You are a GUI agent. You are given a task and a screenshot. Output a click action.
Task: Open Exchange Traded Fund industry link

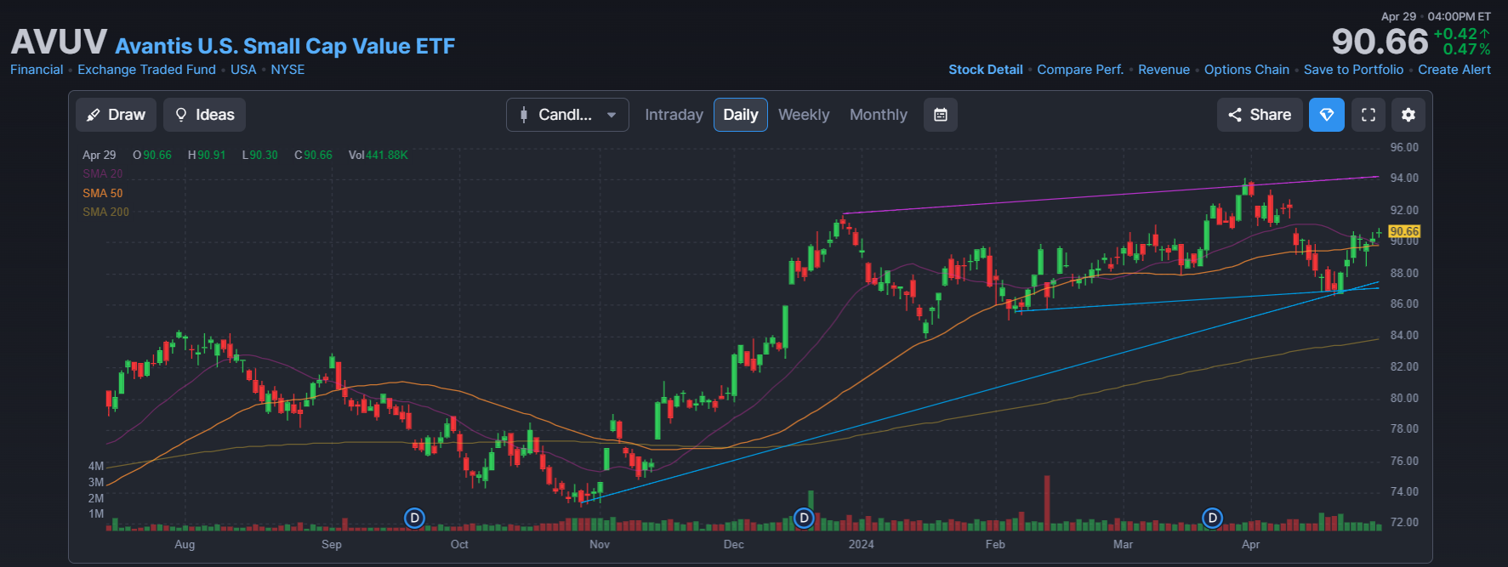pos(146,70)
